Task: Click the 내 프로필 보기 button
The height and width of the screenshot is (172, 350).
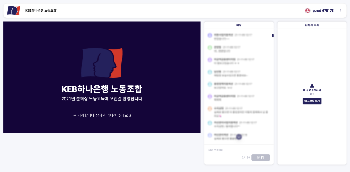Action: [312, 101]
